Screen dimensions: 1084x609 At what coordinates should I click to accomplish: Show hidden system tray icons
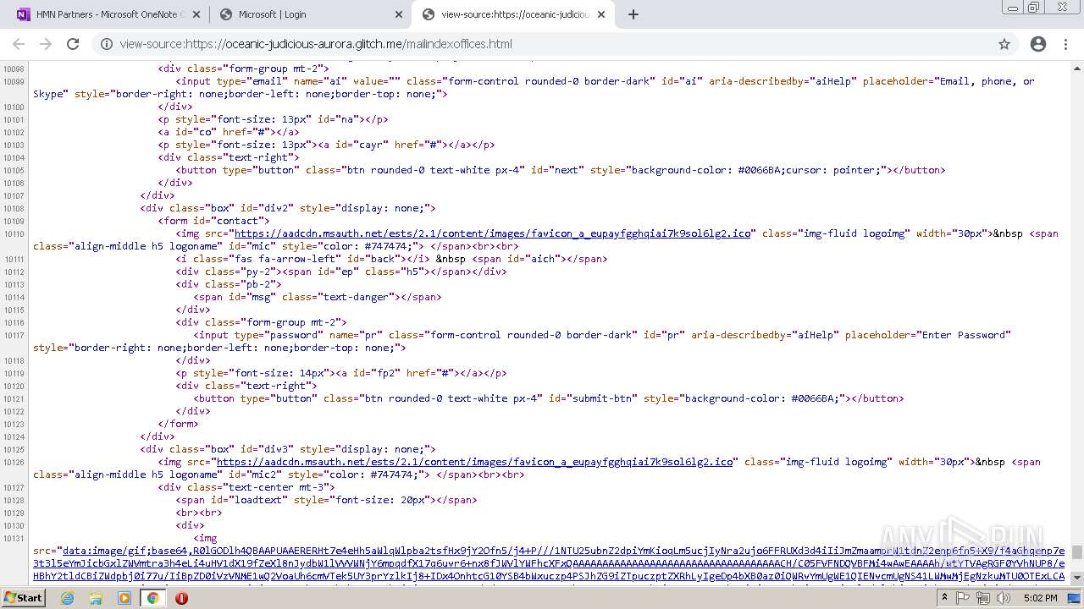[x=944, y=598]
